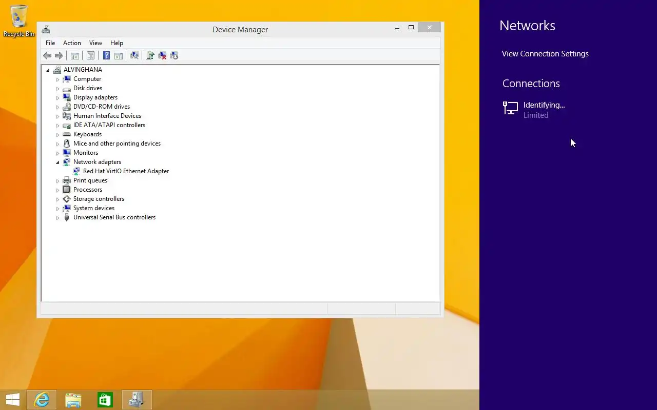
Task: Select the Computer category icon in tree
Action: pos(67,79)
